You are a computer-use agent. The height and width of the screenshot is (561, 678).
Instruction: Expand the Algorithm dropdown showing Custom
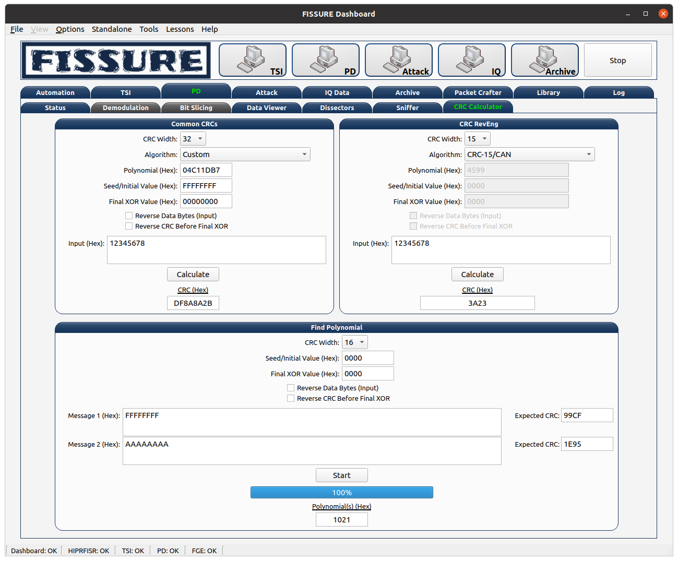(245, 154)
